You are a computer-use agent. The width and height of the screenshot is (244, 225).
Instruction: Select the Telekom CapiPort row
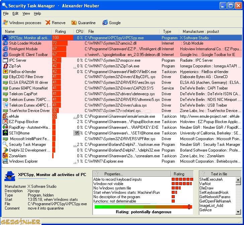point(122,94)
